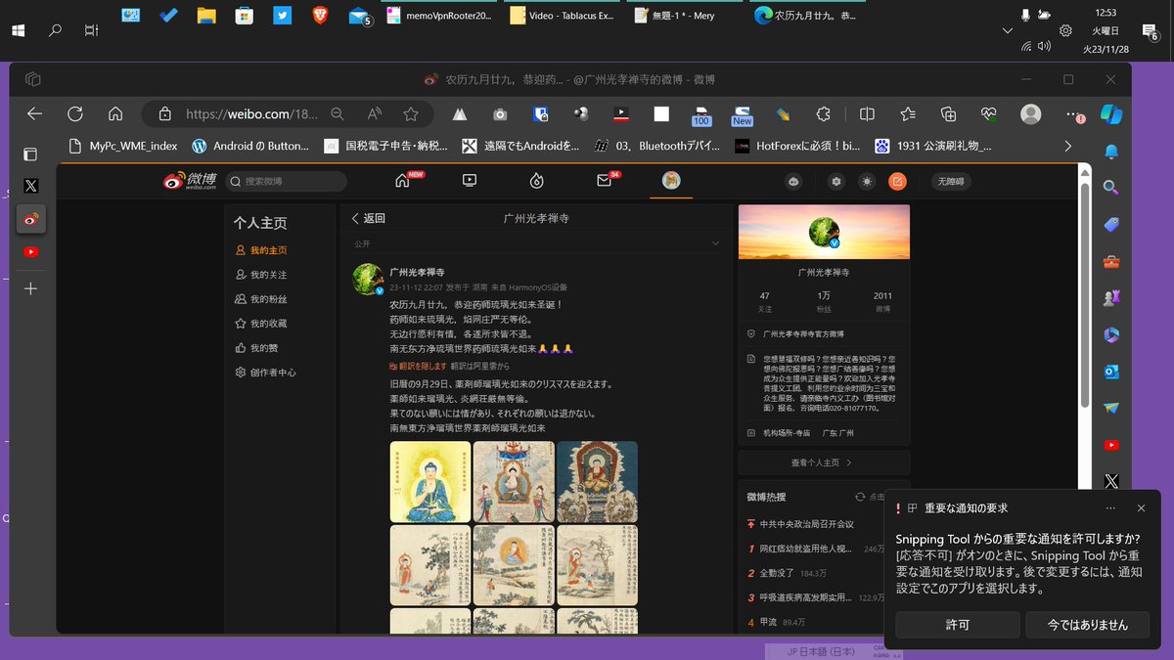Show more bookmarks chevron

click(1067, 146)
